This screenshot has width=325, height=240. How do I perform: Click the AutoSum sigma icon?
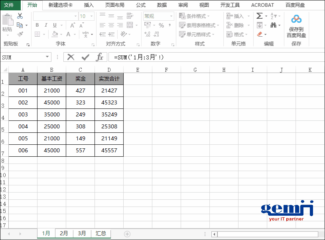point(260,16)
